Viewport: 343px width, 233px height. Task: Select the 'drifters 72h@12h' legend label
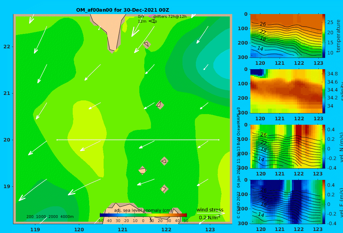(170, 16)
